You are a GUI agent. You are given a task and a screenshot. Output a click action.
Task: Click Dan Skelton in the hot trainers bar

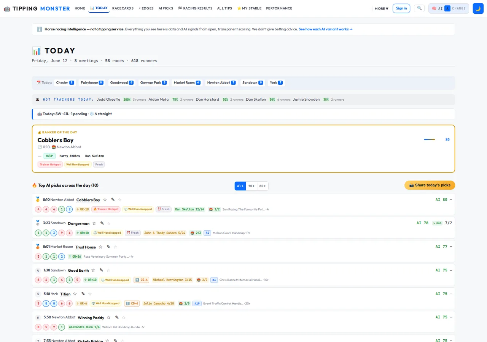256,100
